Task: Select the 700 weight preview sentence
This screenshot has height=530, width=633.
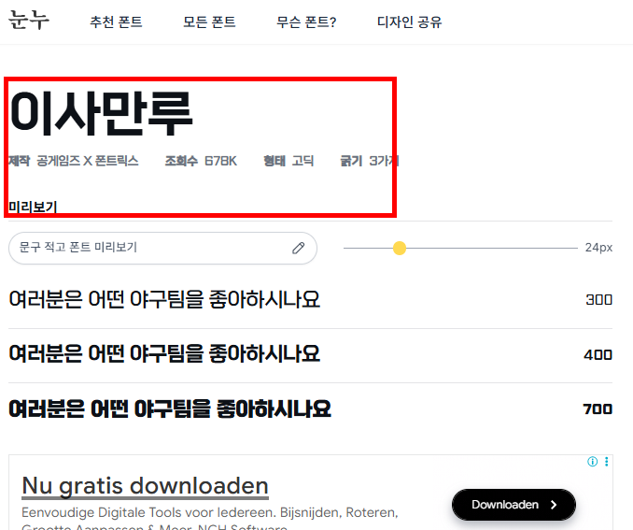Action: click(170, 408)
